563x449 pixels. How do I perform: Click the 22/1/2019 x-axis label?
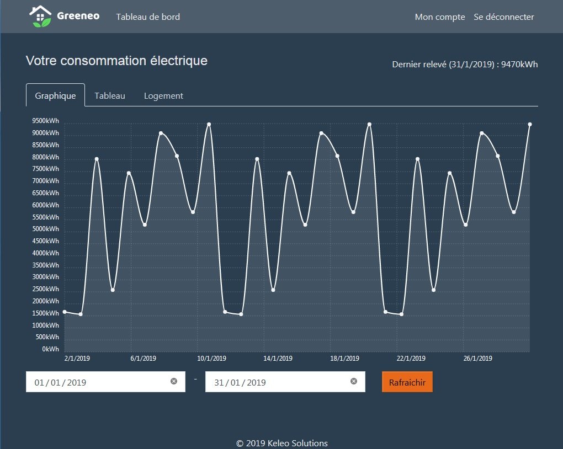coord(411,358)
